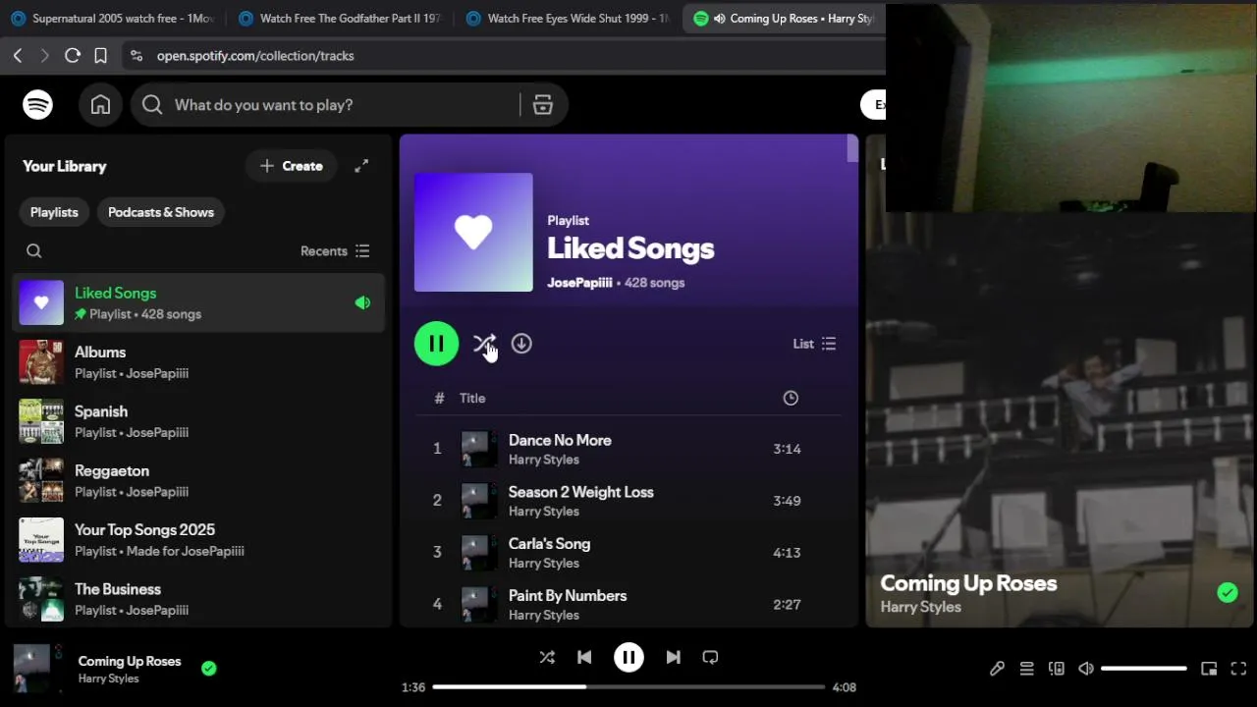Screen dimensions: 1257x707
Task: Filter library by Podcasts & Shows chip
Action: click(x=161, y=212)
